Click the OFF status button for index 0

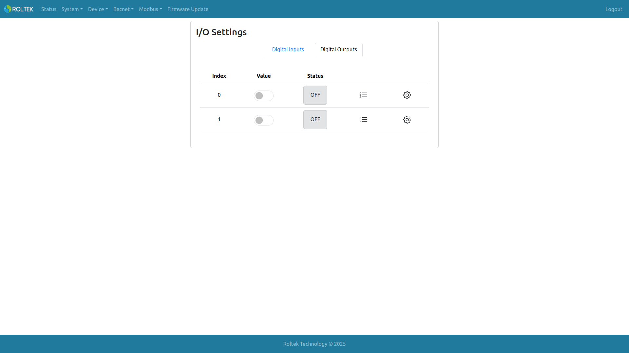click(315, 95)
